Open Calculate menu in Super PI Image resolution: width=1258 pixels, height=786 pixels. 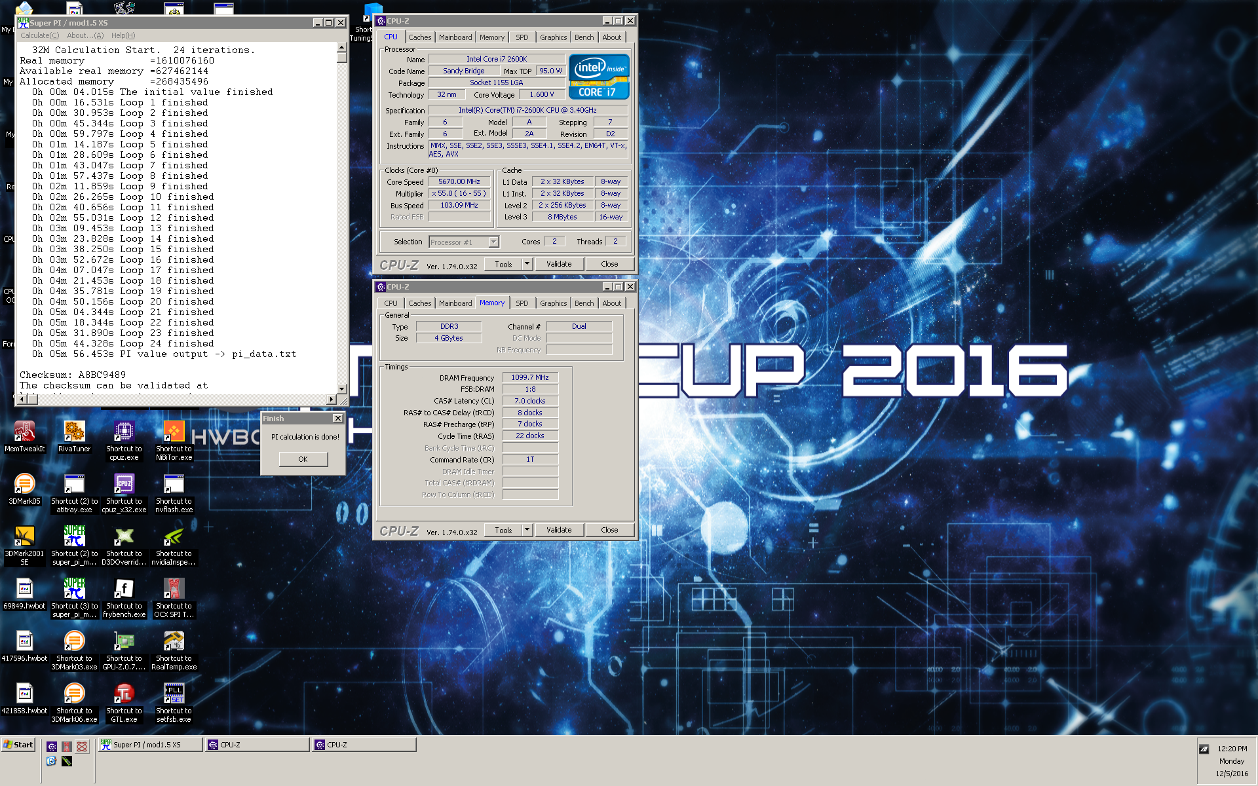39,35
